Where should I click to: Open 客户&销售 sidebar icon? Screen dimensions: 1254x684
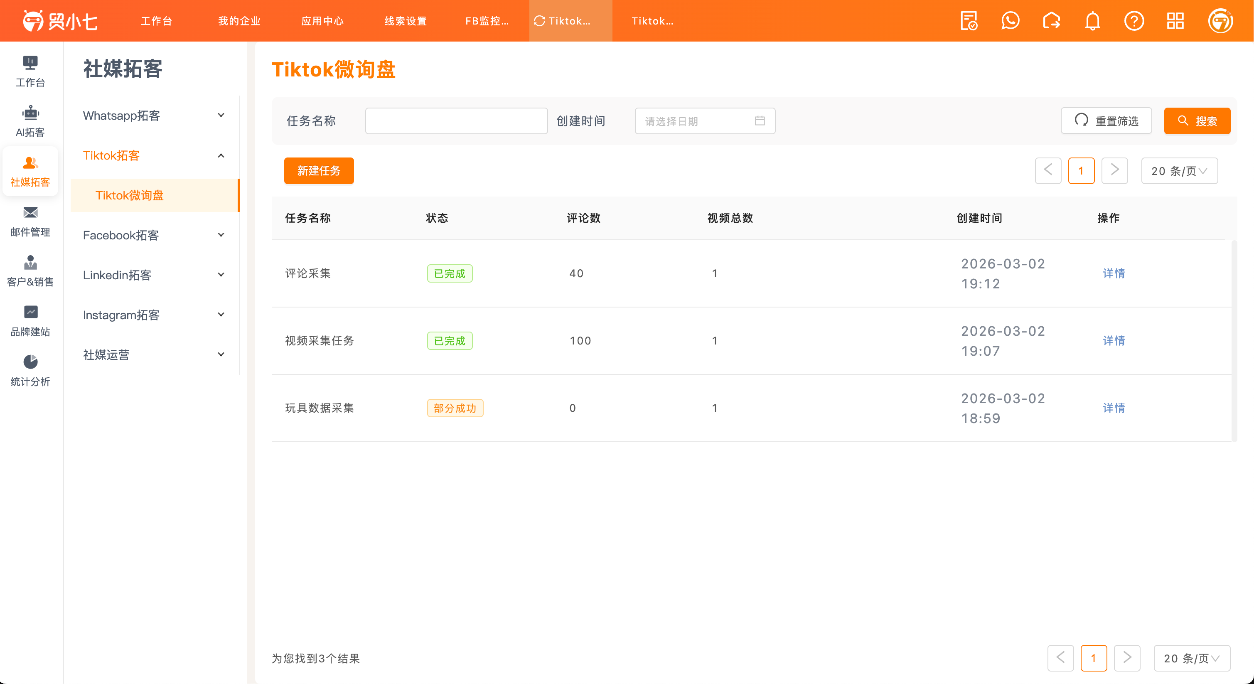30,271
